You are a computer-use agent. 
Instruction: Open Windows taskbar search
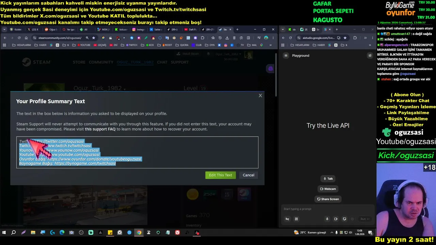click(14, 233)
